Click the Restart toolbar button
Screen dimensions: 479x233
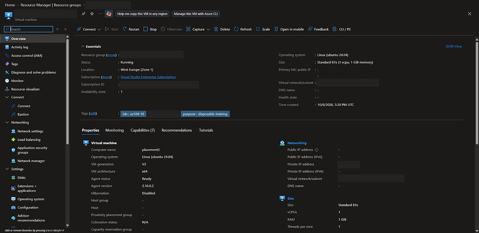(131, 29)
